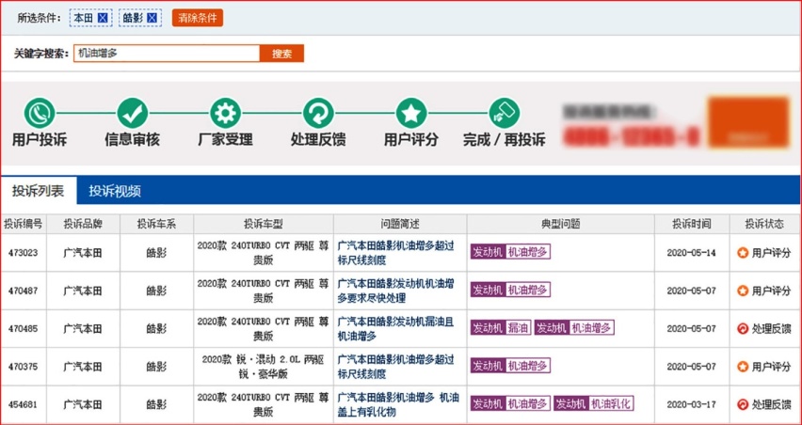Viewport: 802px width, 425px height.
Task: Click the 机油增多 tag in row 470487
Action: pos(510,291)
